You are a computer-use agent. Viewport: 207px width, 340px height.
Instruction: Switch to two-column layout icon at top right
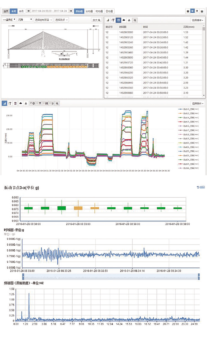click(x=188, y=11)
